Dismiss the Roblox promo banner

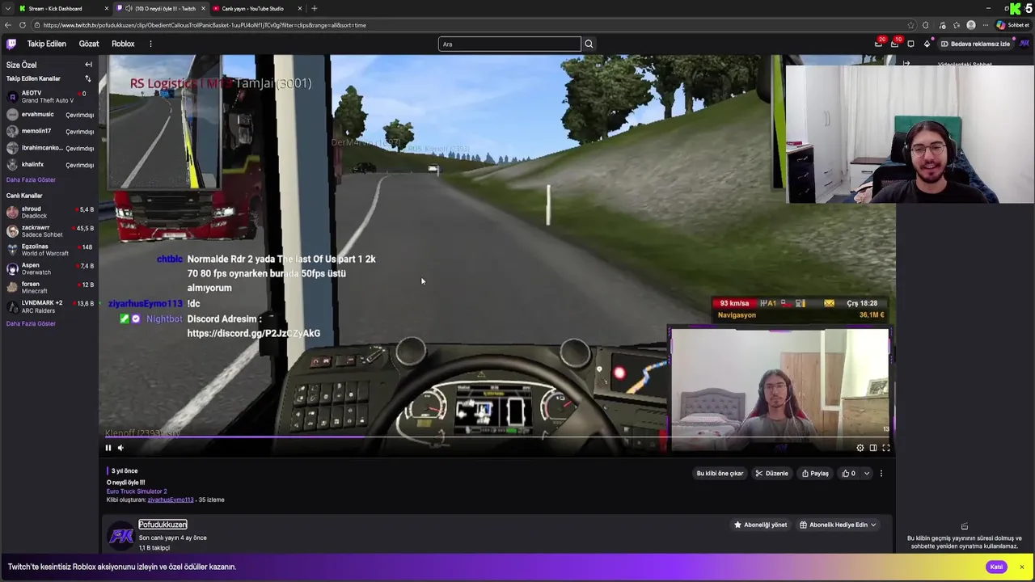pos(1022,567)
